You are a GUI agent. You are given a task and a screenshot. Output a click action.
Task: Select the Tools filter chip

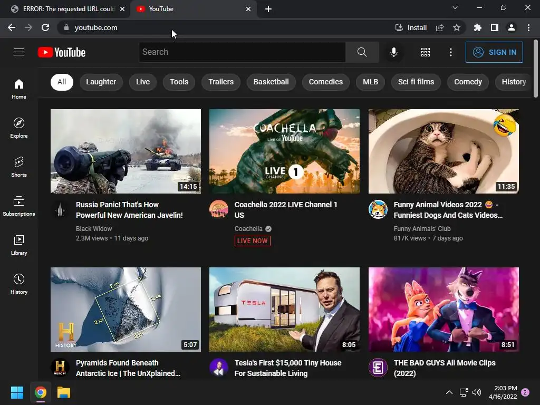pos(179,82)
